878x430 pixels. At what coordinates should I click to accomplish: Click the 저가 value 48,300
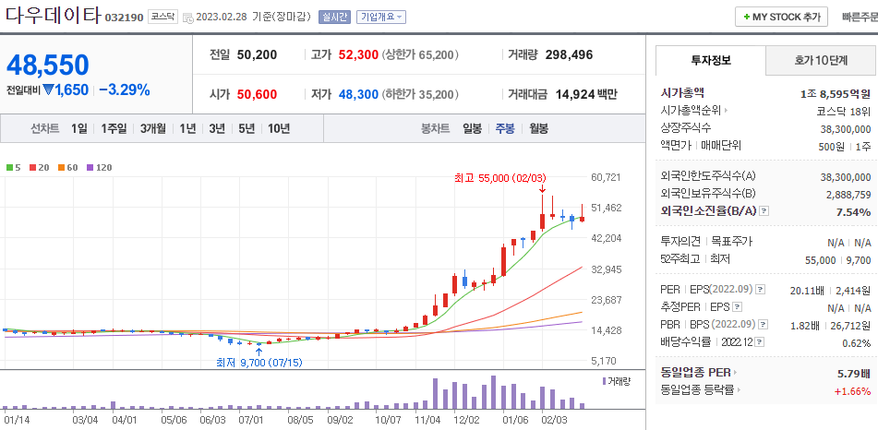pyautogui.click(x=358, y=95)
